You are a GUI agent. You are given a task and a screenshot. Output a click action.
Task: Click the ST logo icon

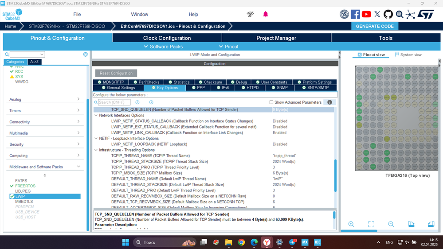tap(426, 14)
